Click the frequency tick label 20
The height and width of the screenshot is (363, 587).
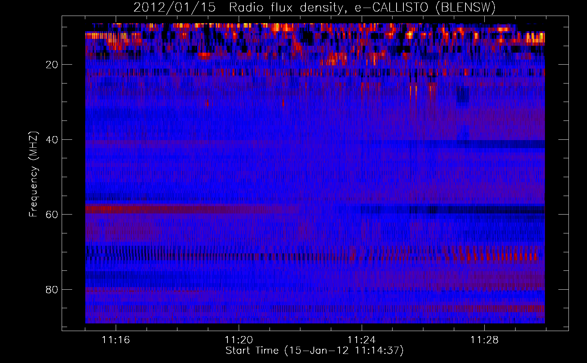52,65
